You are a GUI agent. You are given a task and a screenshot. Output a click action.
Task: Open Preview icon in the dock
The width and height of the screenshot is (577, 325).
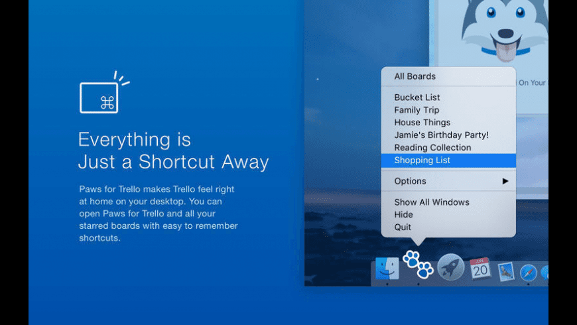point(506,272)
